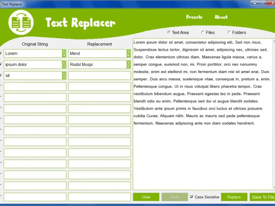The width and height of the screenshot is (275, 206).
Task: Click the greyed-out Undo button
Action: [x=175, y=197]
